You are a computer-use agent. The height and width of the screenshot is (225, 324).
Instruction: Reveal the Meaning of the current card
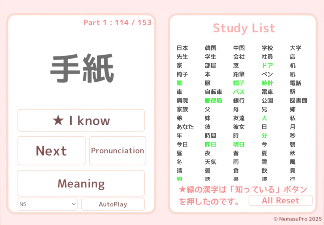pyautogui.click(x=81, y=183)
